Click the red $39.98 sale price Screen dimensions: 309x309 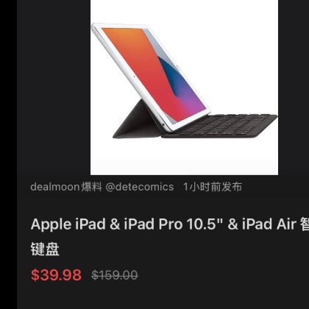[56, 274]
